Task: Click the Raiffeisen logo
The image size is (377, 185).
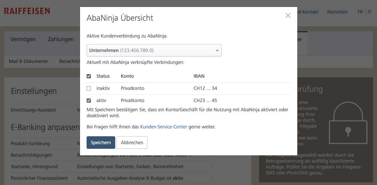Action: coord(27,11)
